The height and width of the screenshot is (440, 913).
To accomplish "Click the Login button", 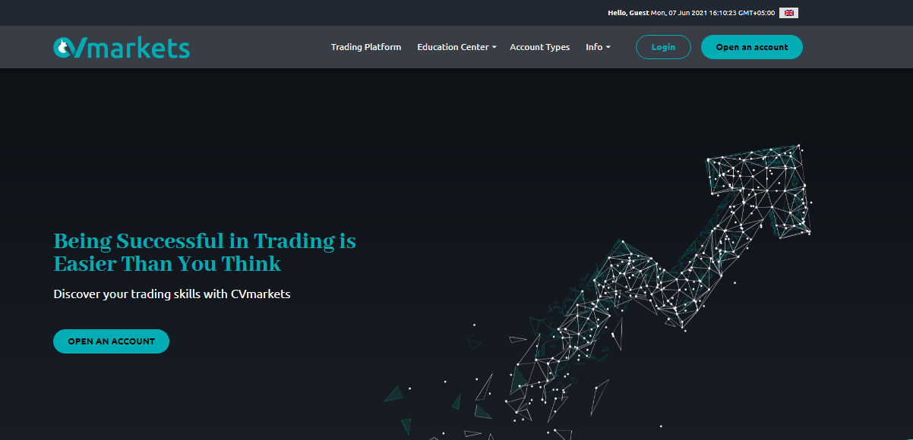I will coord(663,47).
